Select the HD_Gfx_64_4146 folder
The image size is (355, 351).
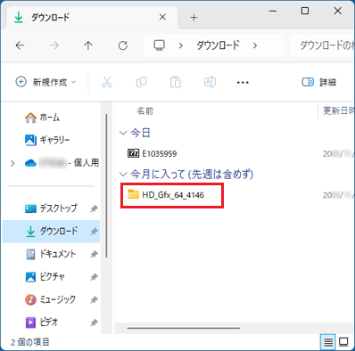[x=166, y=195]
